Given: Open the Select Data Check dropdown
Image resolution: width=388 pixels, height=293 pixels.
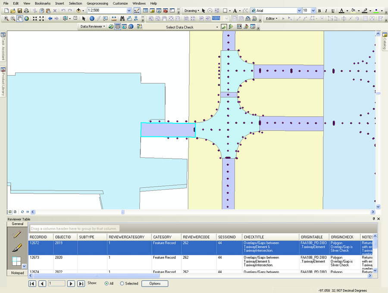Looking at the screenshot, I should tap(217, 27).
